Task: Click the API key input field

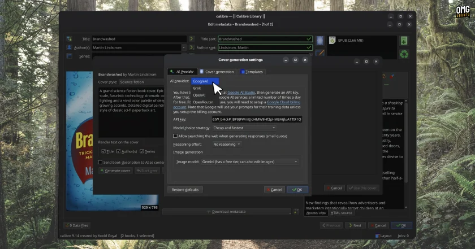Action: click(257, 119)
